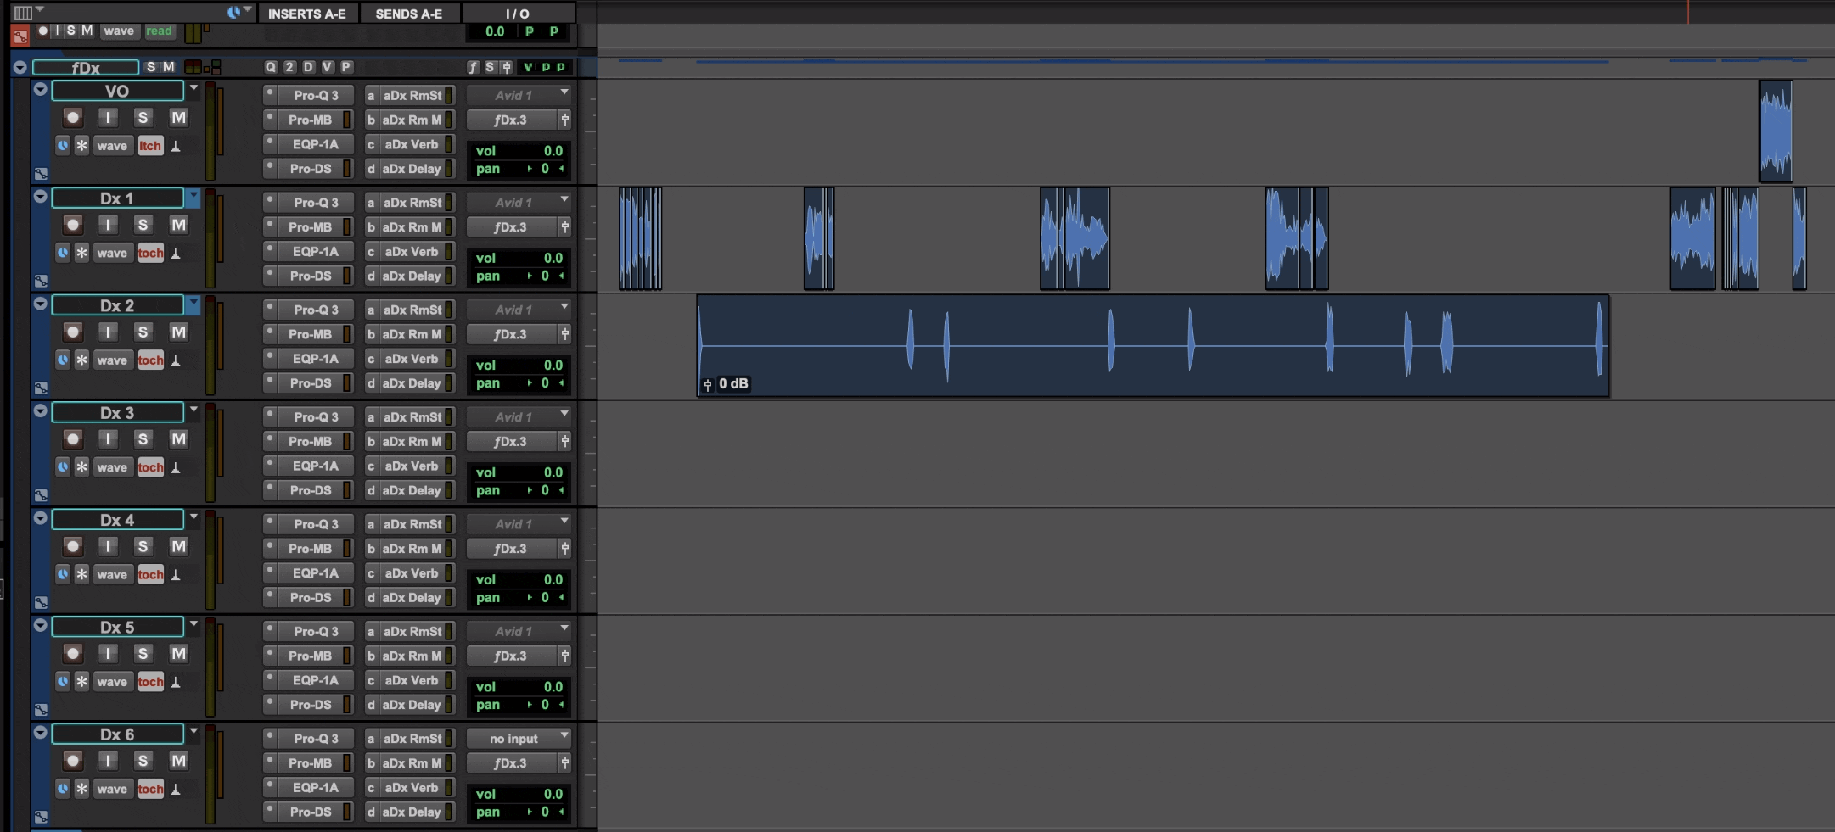
Task: Mute the Dx 4 track
Action: pos(178,546)
